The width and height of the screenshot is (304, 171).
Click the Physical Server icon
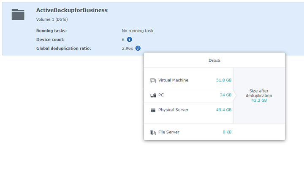pyautogui.click(x=153, y=110)
